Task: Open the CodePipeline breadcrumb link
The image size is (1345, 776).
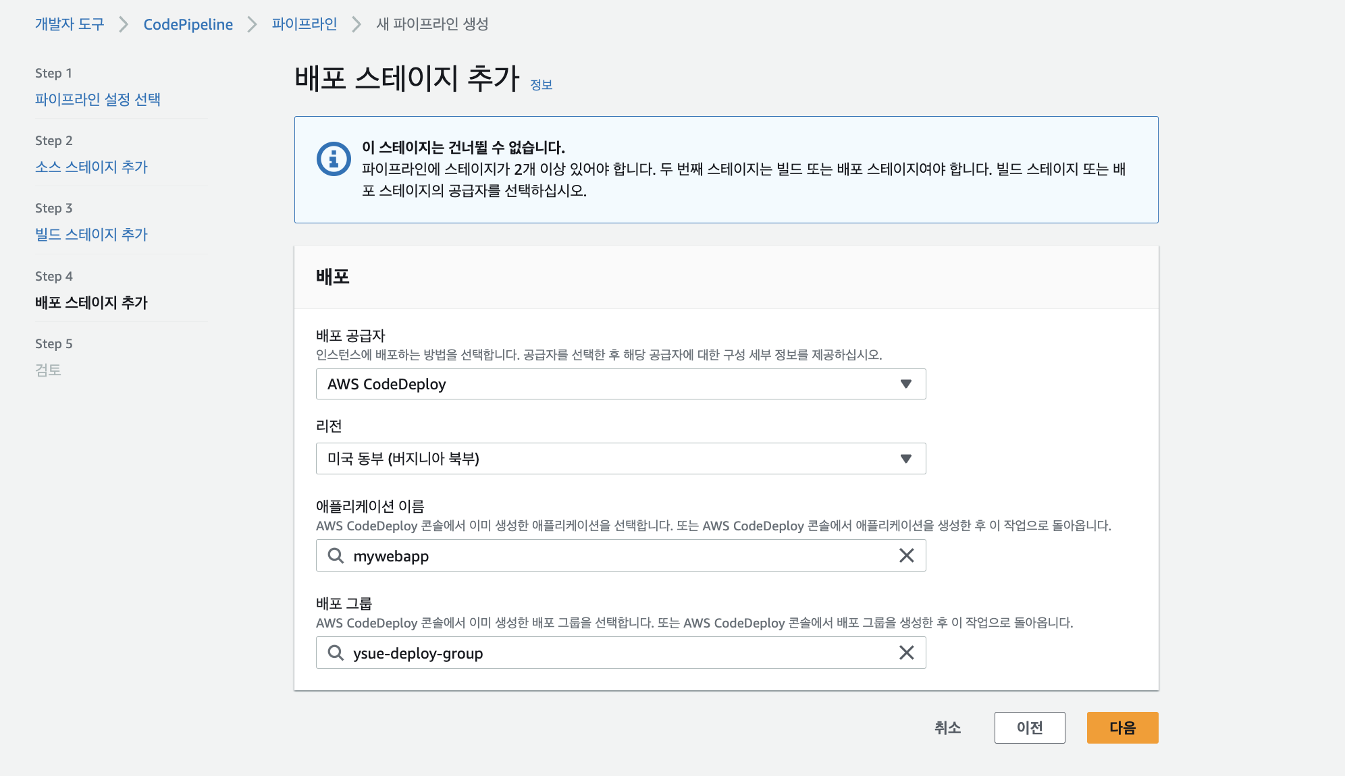Action: click(188, 24)
